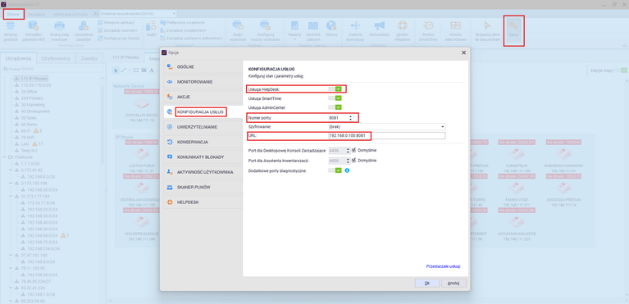629x304 pixels.
Task: Switch to the Narzędzia ribbon tab
Action: point(37,14)
